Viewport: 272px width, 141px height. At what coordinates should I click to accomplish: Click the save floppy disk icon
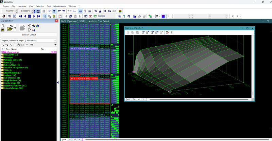(3, 30)
